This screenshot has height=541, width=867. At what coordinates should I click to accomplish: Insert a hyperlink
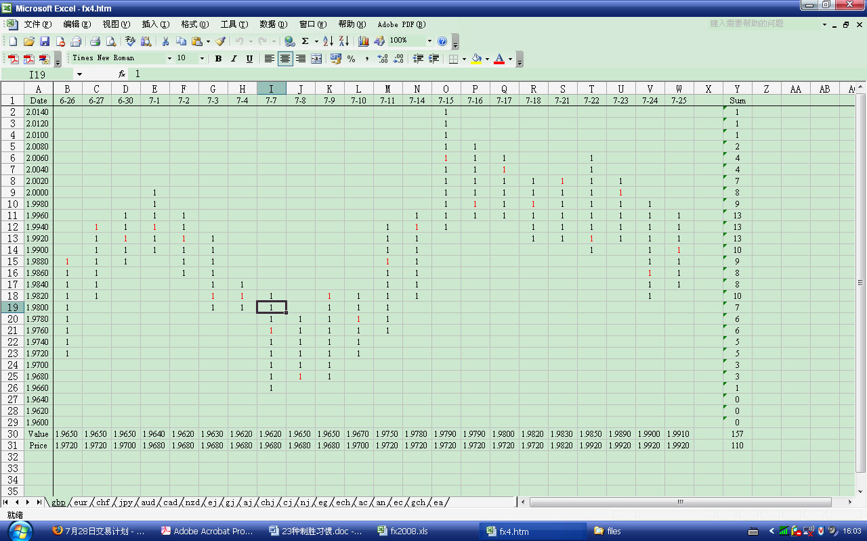pyautogui.click(x=290, y=41)
